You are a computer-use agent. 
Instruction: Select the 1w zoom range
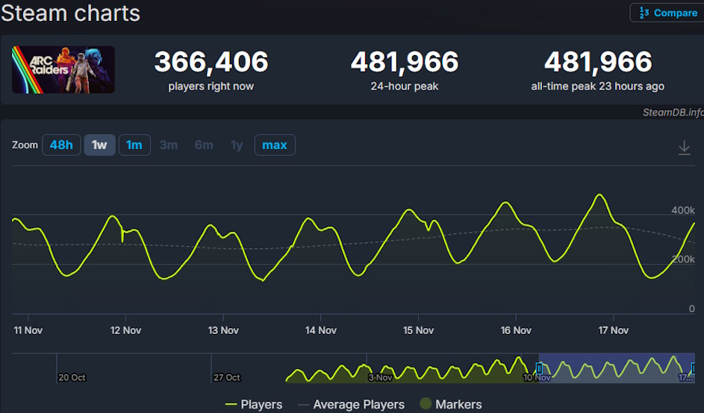tap(99, 145)
